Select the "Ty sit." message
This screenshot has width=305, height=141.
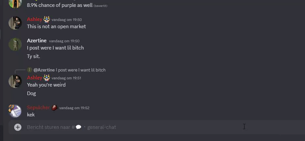pyautogui.click(x=34, y=56)
